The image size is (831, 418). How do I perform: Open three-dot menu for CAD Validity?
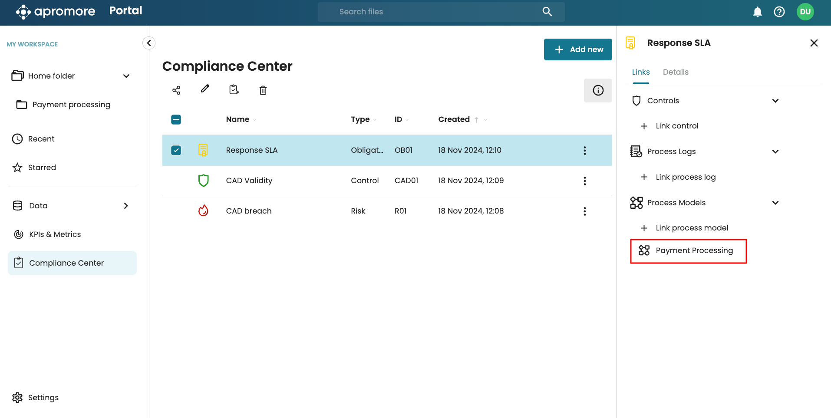point(585,181)
